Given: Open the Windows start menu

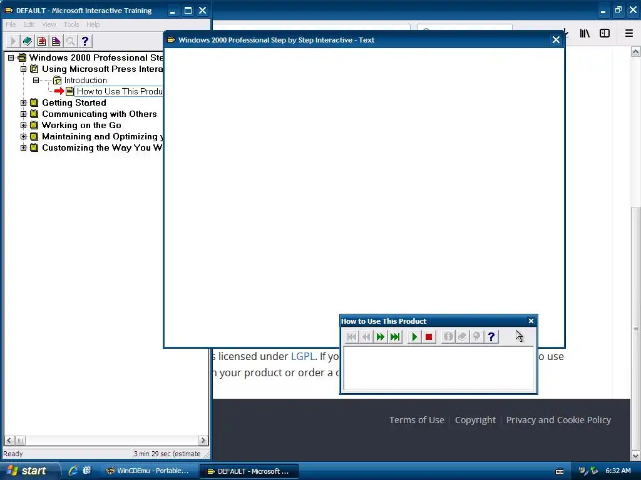Looking at the screenshot, I should (x=29, y=471).
